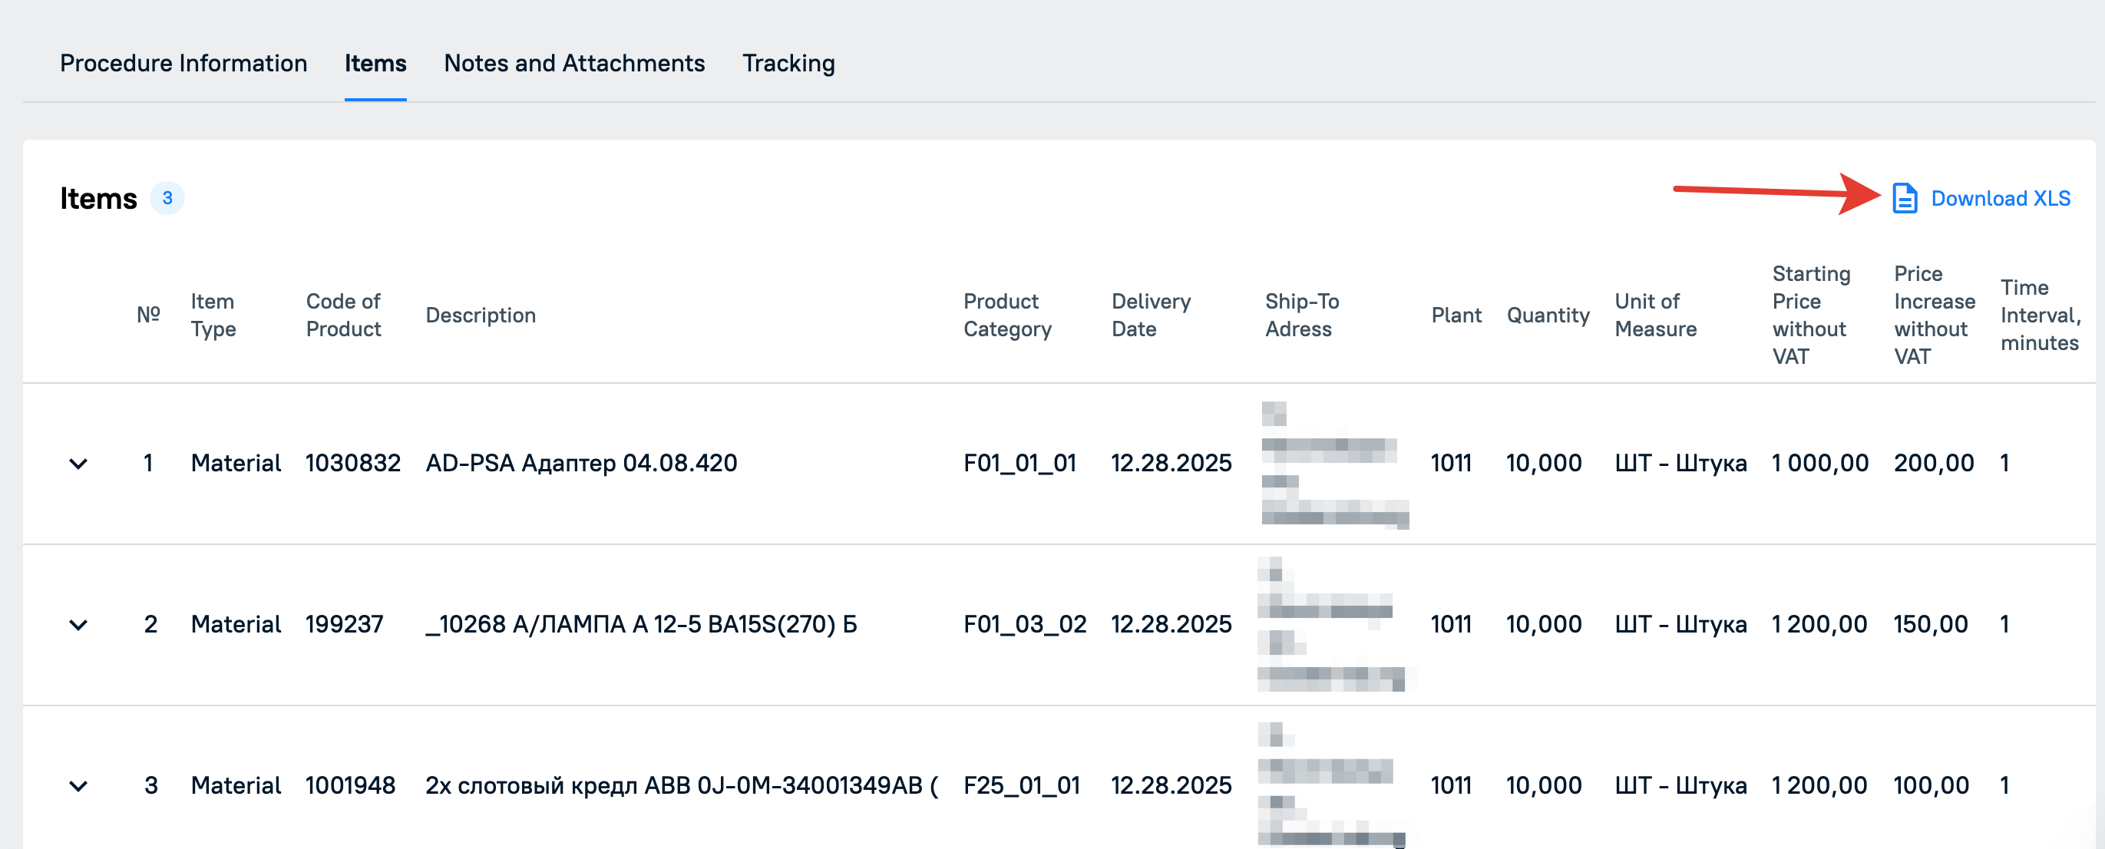Click starting price 1 000,00 in row 1
The image size is (2105, 849).
point(1820,464)
